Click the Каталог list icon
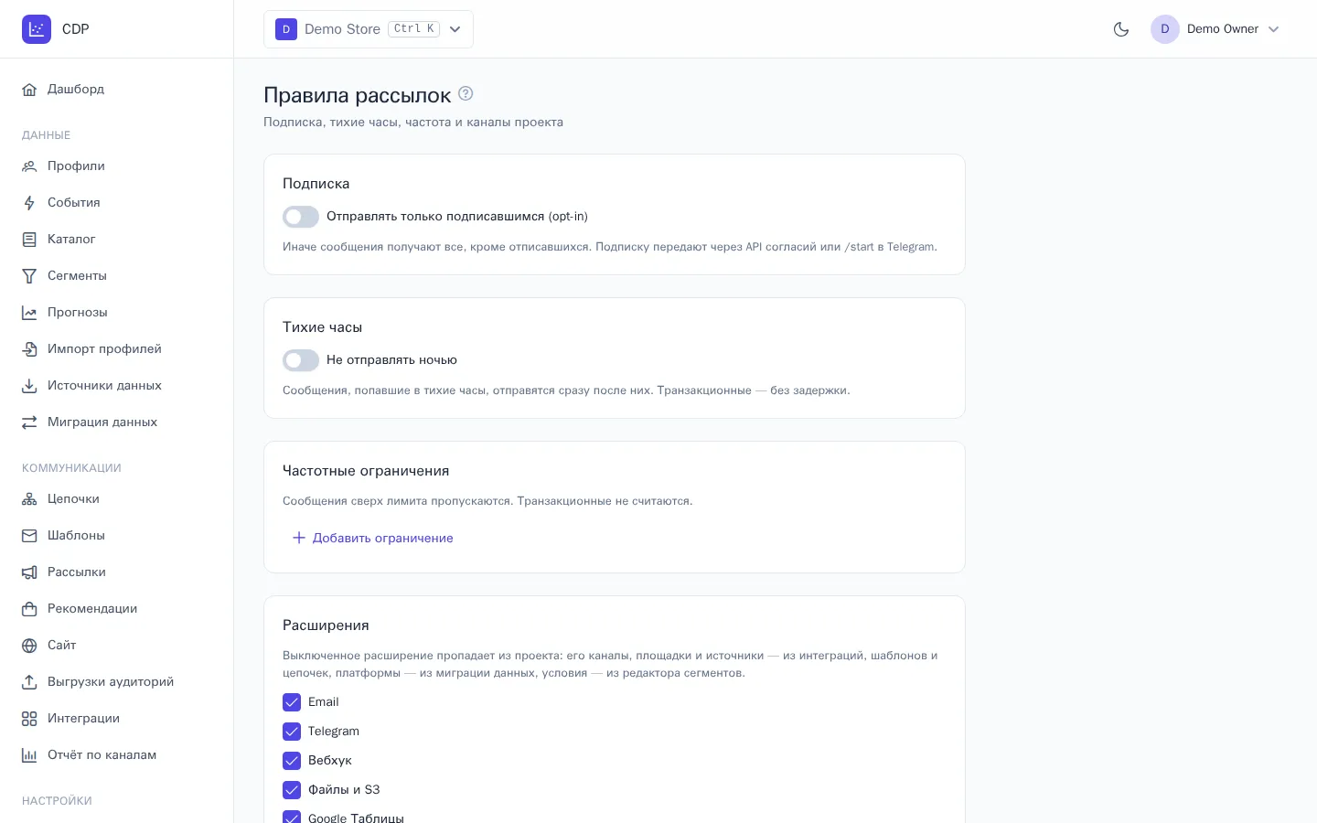1317x823 pixels. [29, 240]
